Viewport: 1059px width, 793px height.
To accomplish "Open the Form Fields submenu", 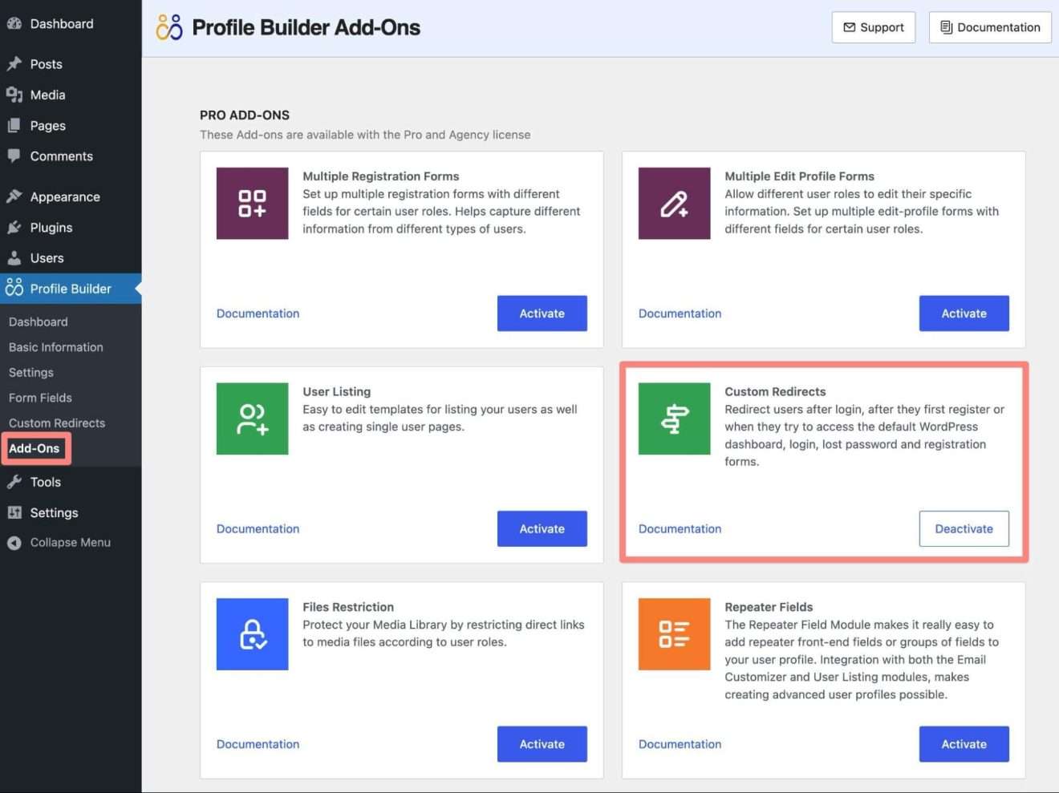I will [40, 398].
